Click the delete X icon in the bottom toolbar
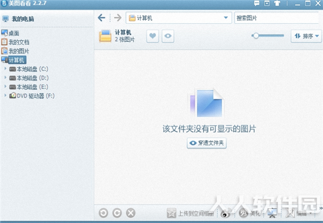Screen dimensions: 323x223 (131, 213)
